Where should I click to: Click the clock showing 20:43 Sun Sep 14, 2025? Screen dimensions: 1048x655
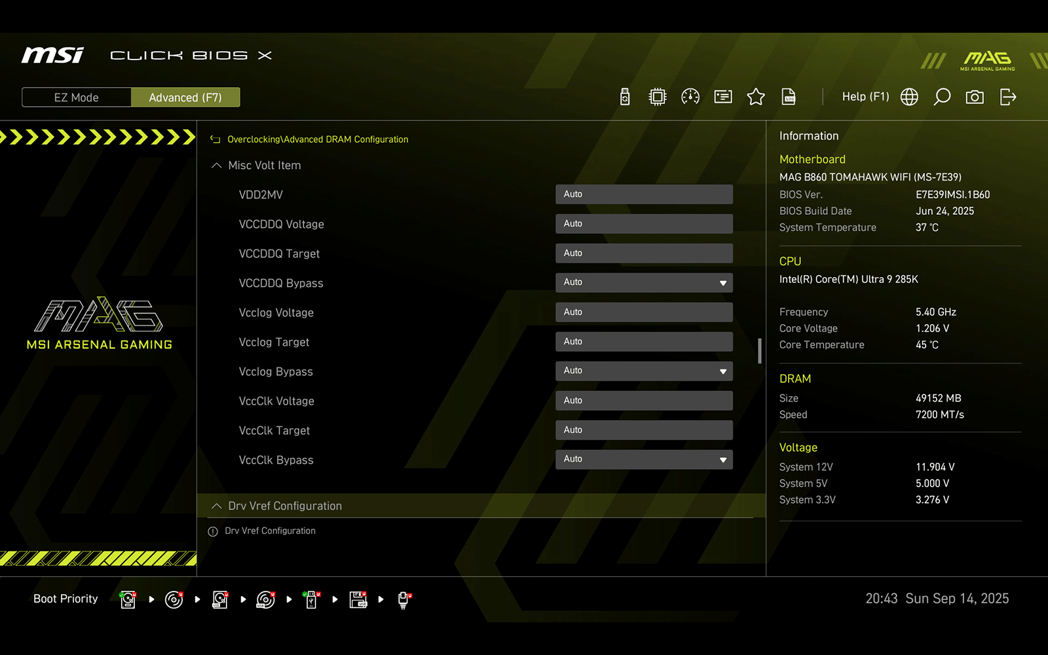pyautogui.click(x=937, y=599)
